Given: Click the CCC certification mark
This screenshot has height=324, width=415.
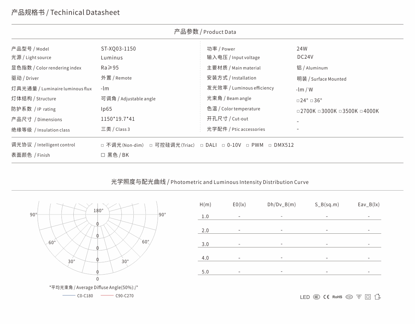Looking at the screenshot, I should point(317,297).
